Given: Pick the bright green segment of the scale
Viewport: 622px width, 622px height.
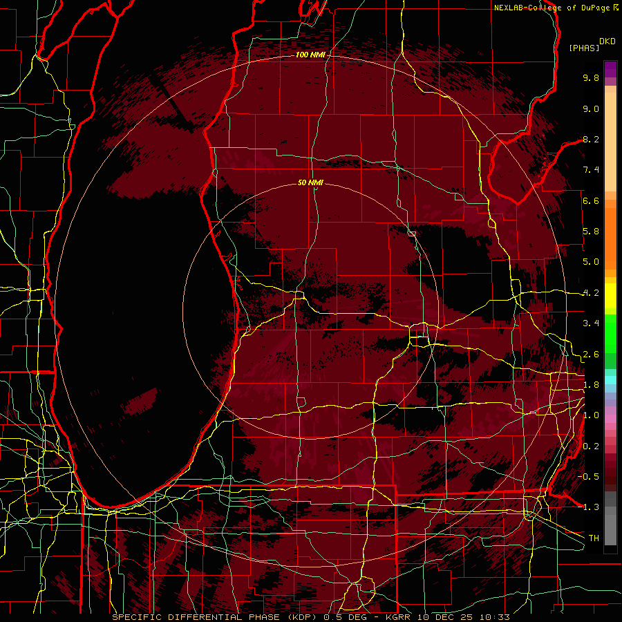Looking at the screenshot, I should click(610, 334).
